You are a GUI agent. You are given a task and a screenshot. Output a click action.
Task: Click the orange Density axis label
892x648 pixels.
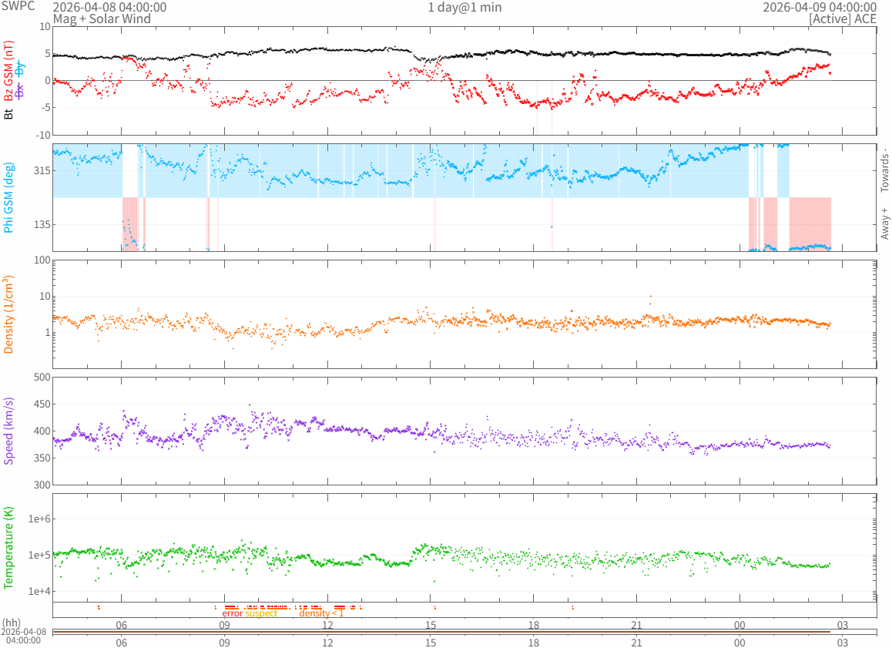coord(9,316)
